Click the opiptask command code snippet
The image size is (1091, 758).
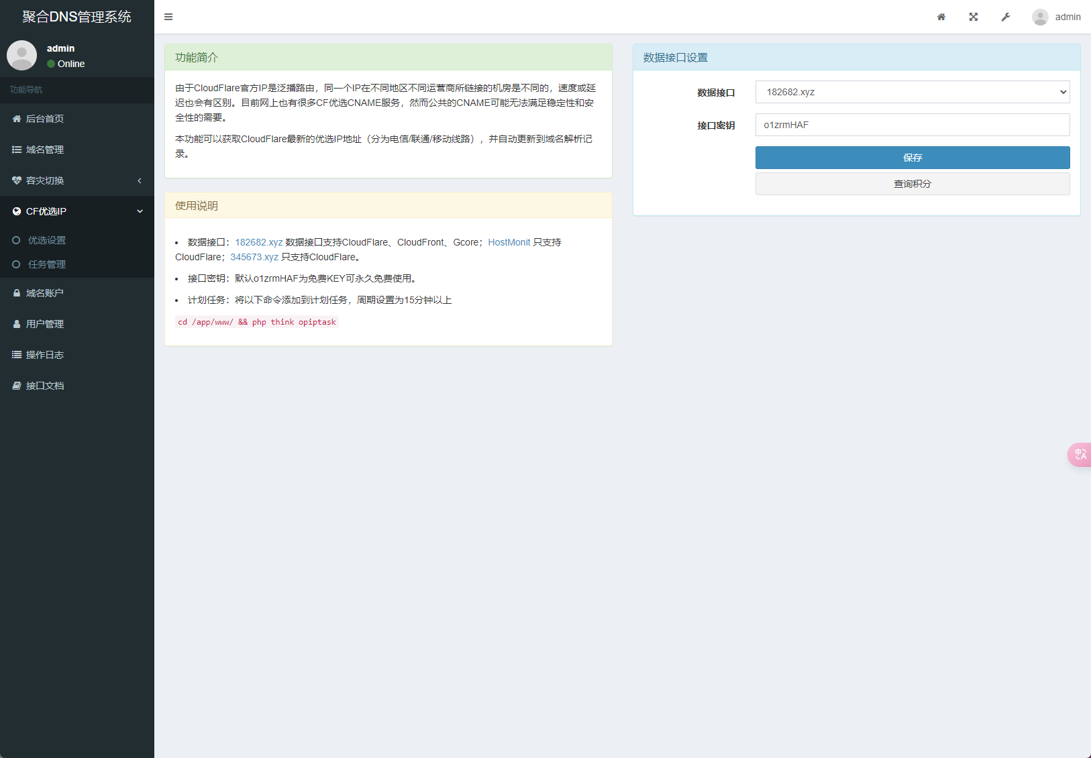coord(257,322)
